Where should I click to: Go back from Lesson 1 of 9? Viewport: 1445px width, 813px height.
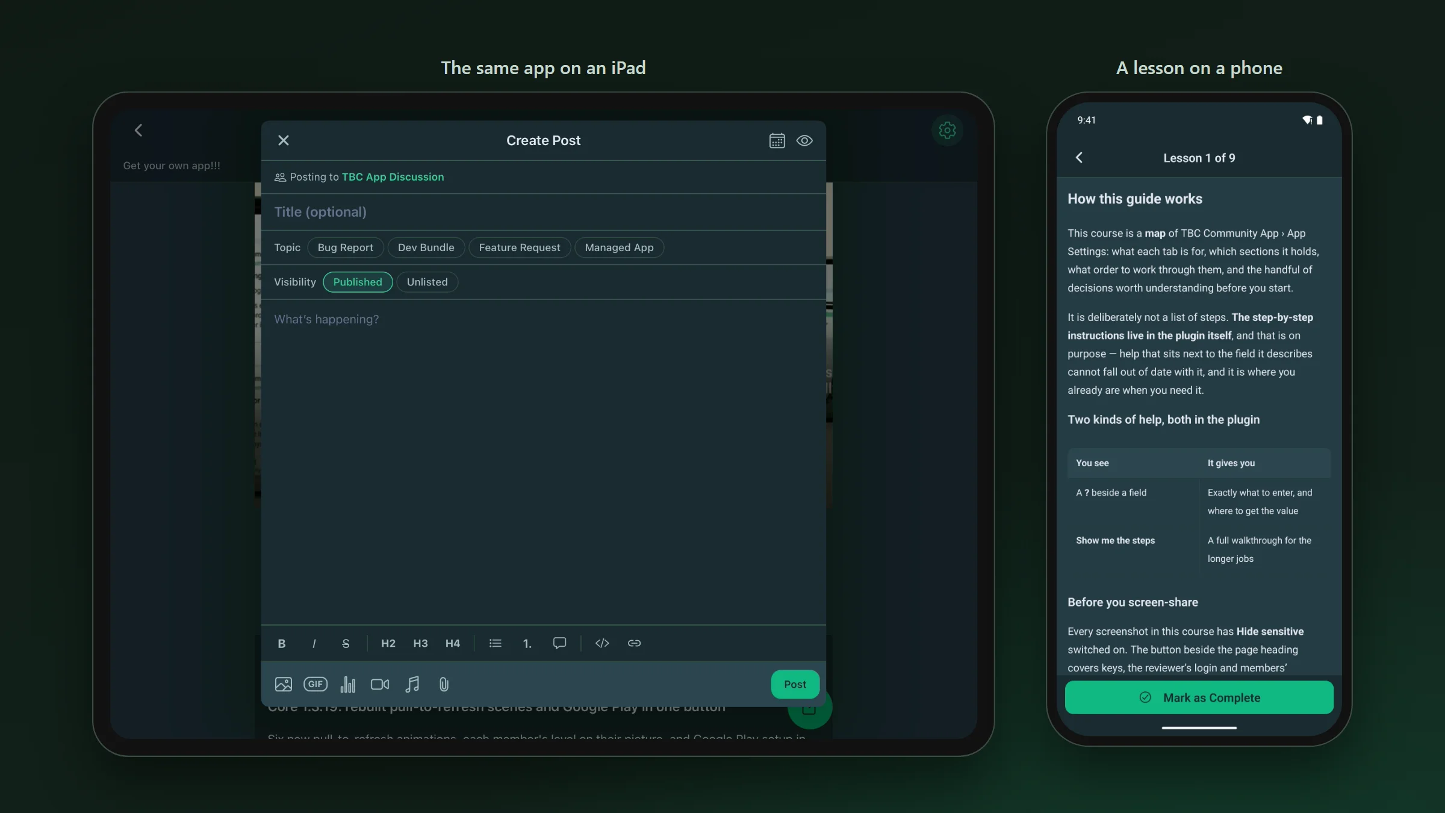1079,158
